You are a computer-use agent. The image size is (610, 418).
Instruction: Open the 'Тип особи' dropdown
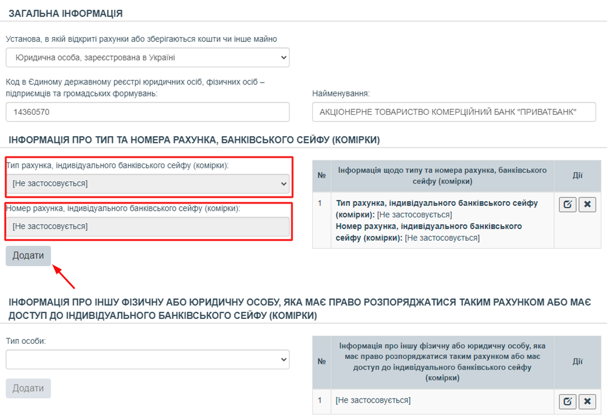tap(148, 360)
